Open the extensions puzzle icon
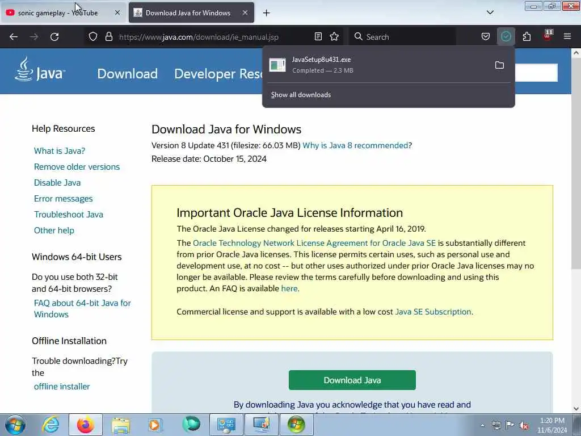Screen dimensions: 581x436 pos(527,37)
